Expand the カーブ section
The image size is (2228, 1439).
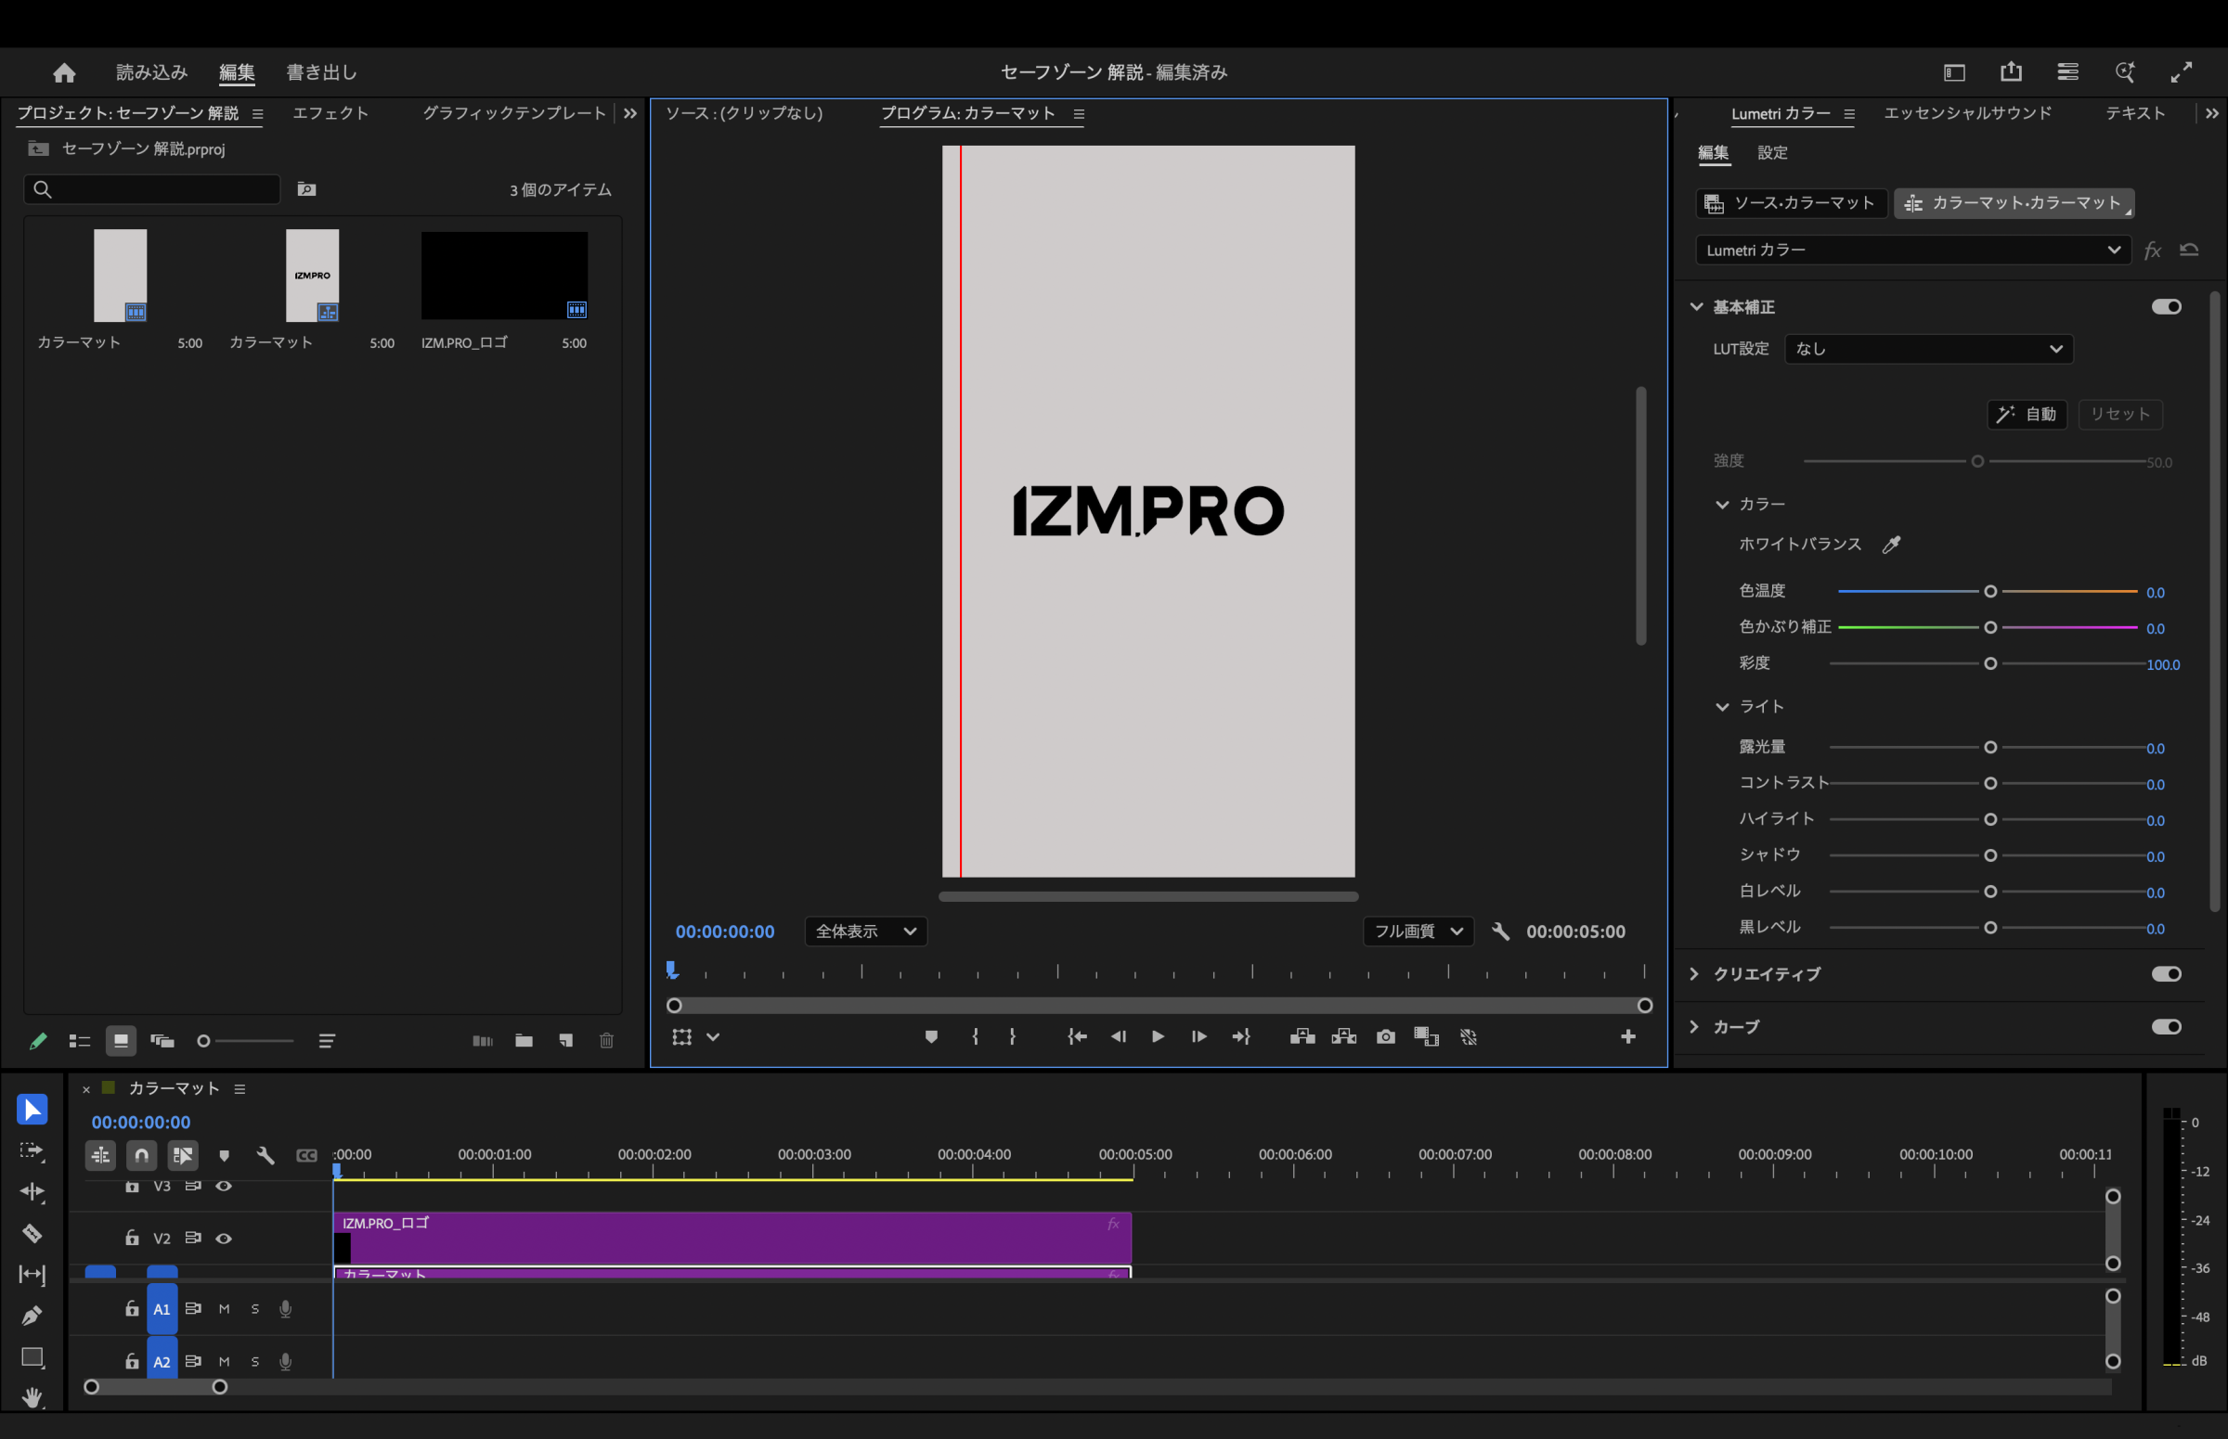click(x=1694, y=1026)
